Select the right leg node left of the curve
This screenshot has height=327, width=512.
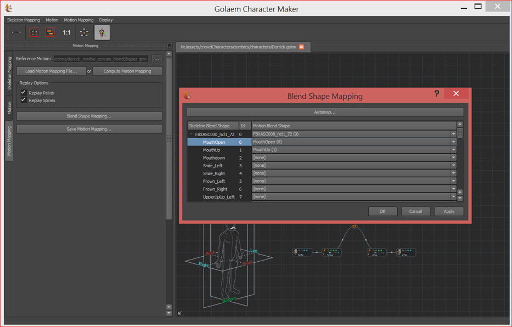[331, 252]
